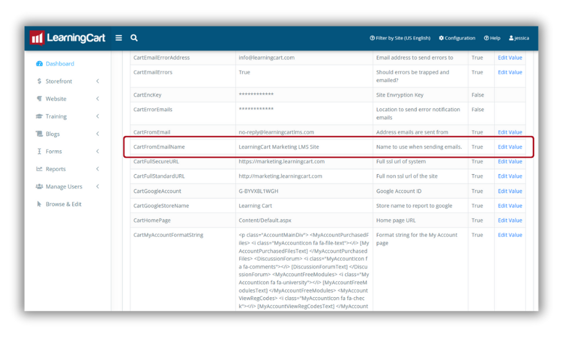Viewport: 563px width, 337px height.
Task: Click the Dashboard gauge icon
Action: coord(39,63)
